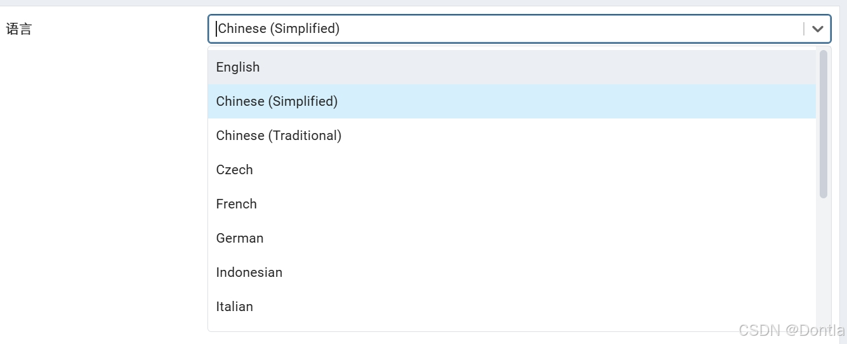Click the 语言 field label
The image size is (847, 344).
[x=19, y=29]
